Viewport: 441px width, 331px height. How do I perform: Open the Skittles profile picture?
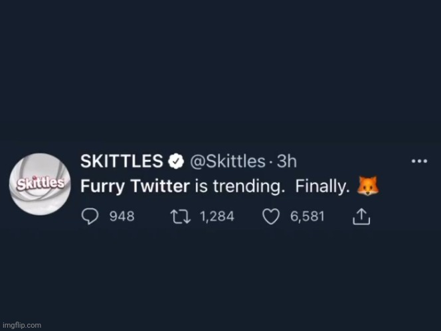pyautogui.click(x=40, y=184)
